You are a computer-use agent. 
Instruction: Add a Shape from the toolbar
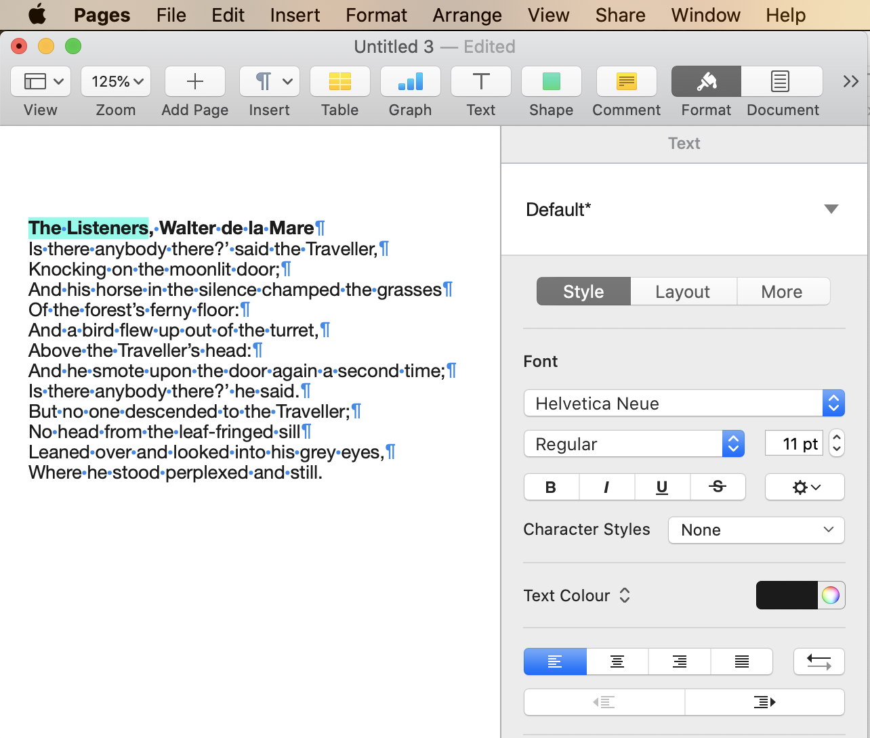coord(552,82)
